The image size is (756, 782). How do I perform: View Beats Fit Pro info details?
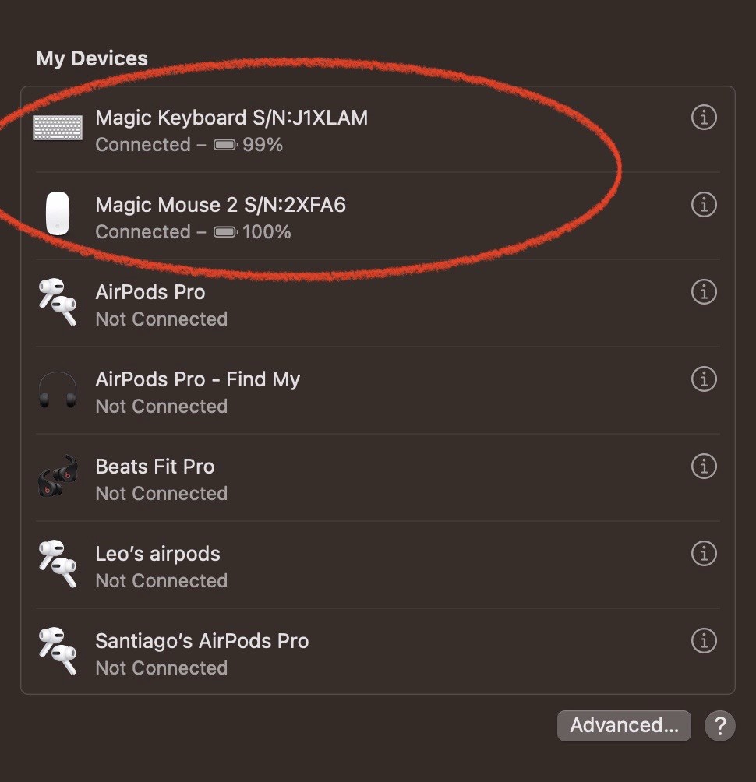tap(704, 467)
